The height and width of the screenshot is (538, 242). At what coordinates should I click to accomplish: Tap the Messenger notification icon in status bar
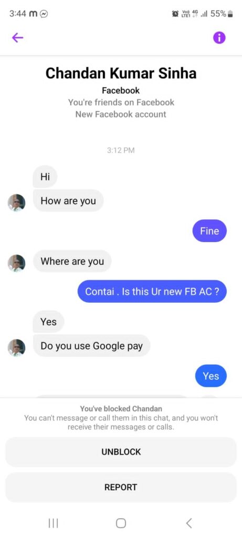(x=44, y=14)
